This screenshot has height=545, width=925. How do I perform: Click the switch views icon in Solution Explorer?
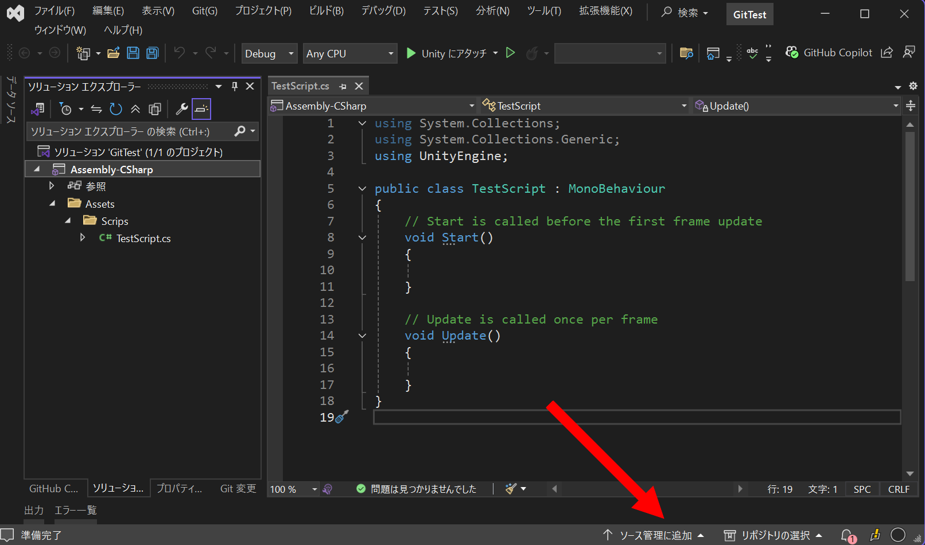(38, 109)
